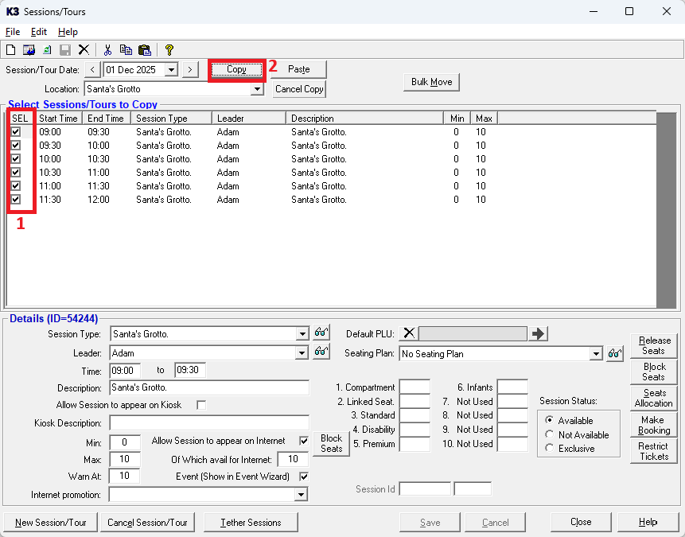Click the yellow Help question mark icon
This screenshot has width=685, height=537.
pos(169,49)
